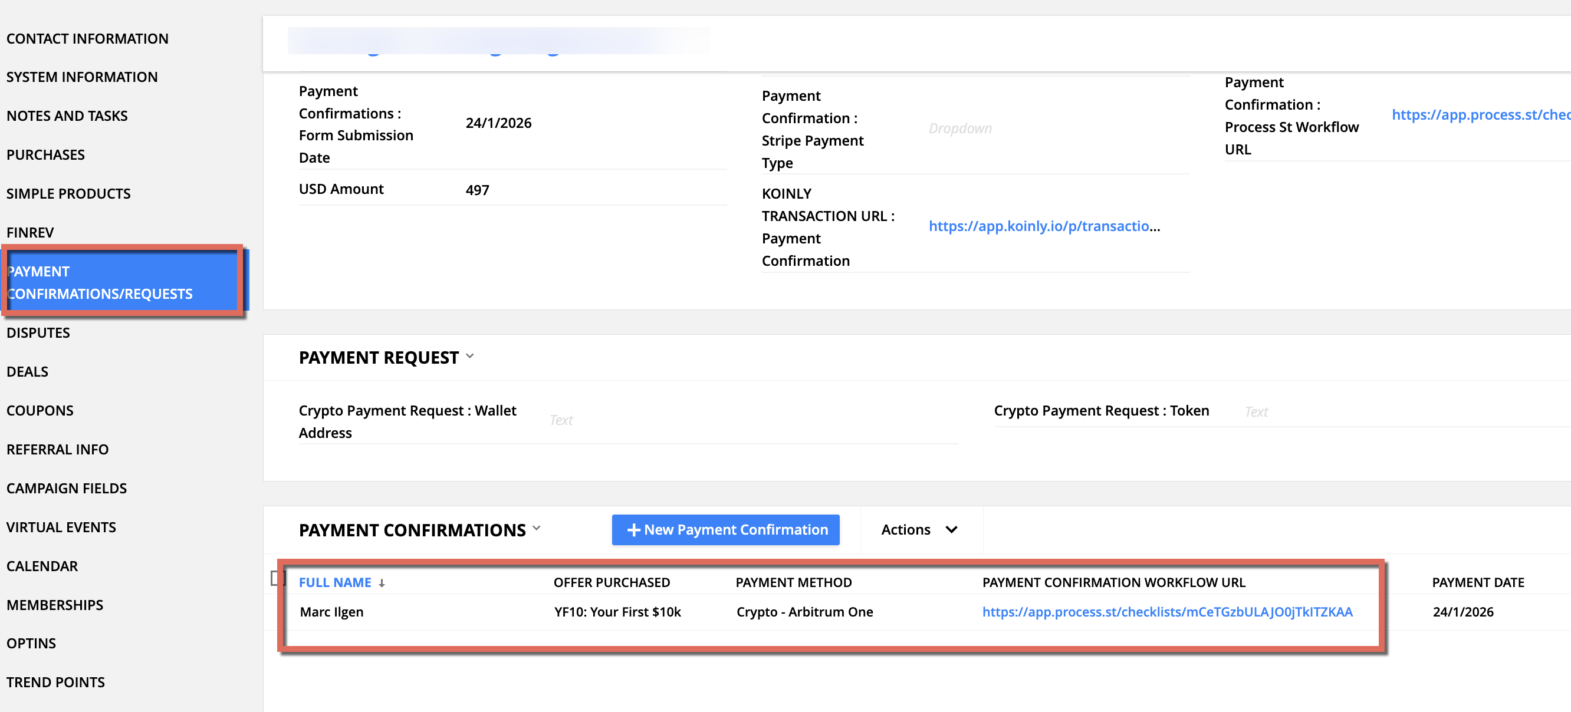Click the Full Name sort arrow icon
This screenshot has width=1571, height=712.
point(382,584)
